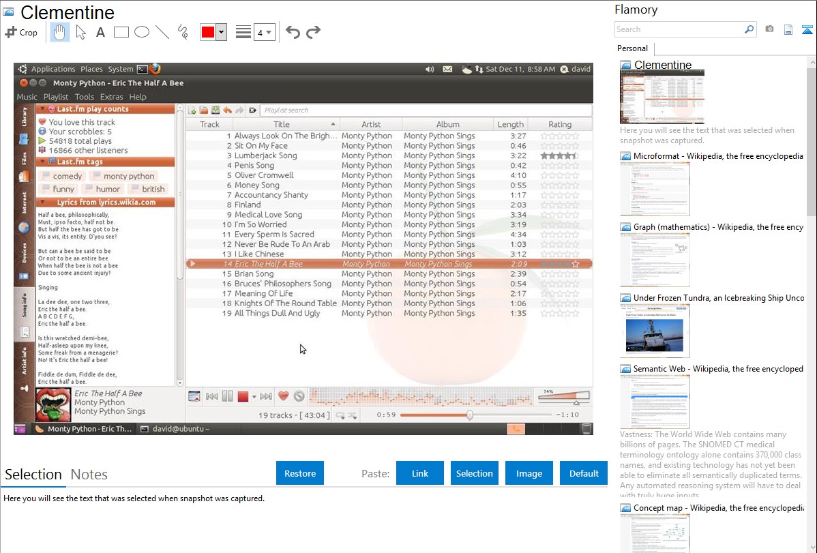Open the line width dropdown showing 4

[264, 33]
